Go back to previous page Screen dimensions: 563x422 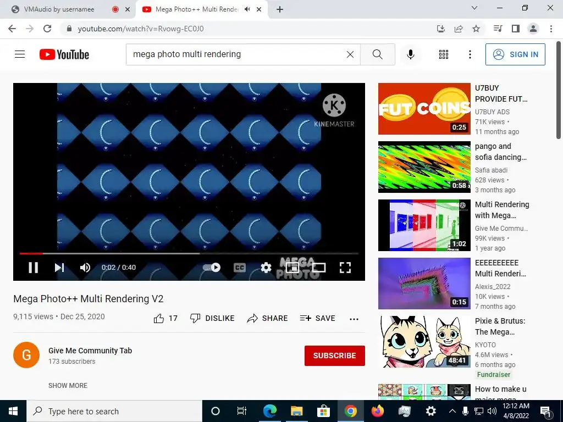tap(12, 29)
